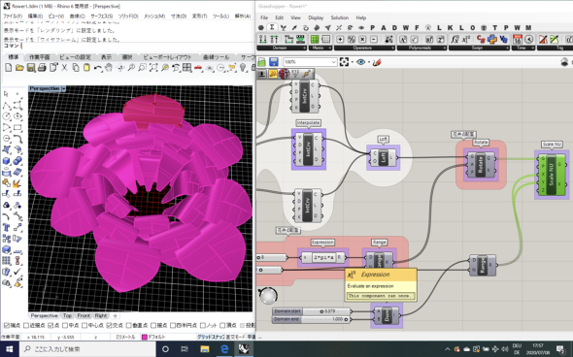573x357 pixels.
Task: Toggle the グリッドスナップ status bar button
Action: [211, 337]
